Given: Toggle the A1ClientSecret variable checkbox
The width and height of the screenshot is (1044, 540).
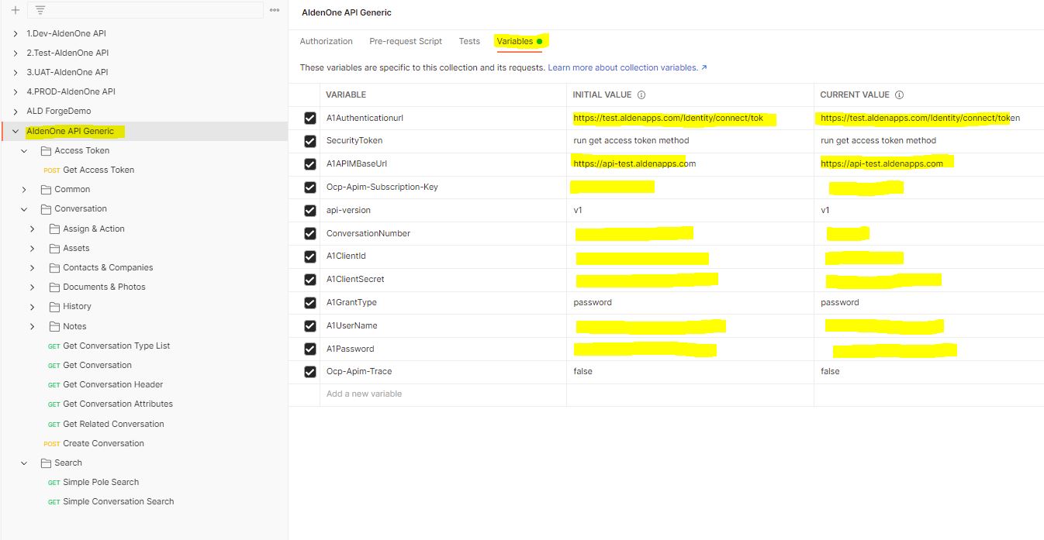Looking at the screenshot, I should pyautogui.click(x=310, y=280).
